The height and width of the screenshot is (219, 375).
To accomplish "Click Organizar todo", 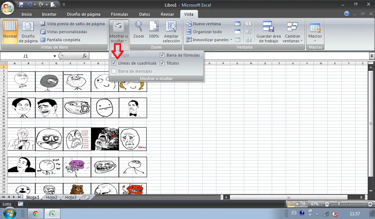I will [x=204, y=32].
